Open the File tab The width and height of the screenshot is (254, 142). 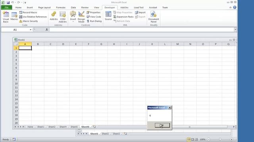[6, 7]
